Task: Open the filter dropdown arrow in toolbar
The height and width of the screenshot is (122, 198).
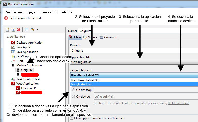Action: tap(37, 30)
